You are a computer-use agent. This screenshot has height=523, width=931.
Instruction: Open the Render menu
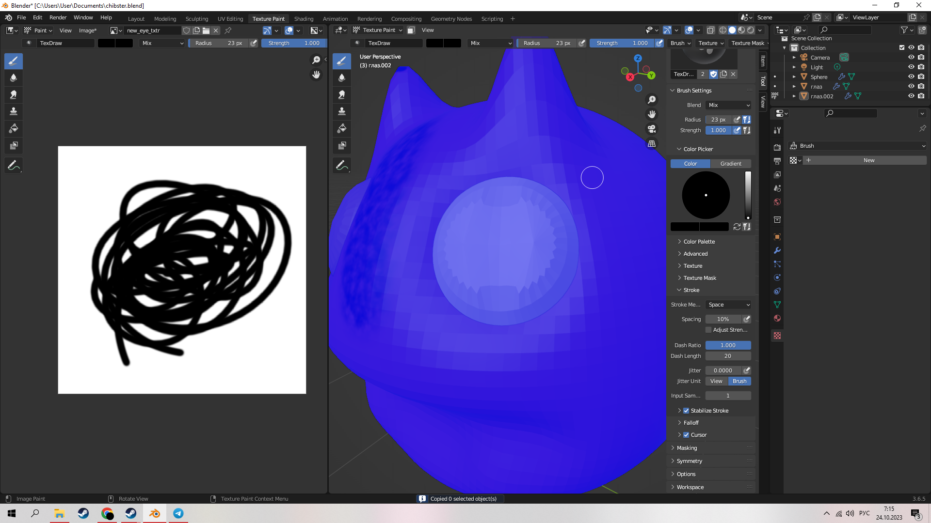58,17
